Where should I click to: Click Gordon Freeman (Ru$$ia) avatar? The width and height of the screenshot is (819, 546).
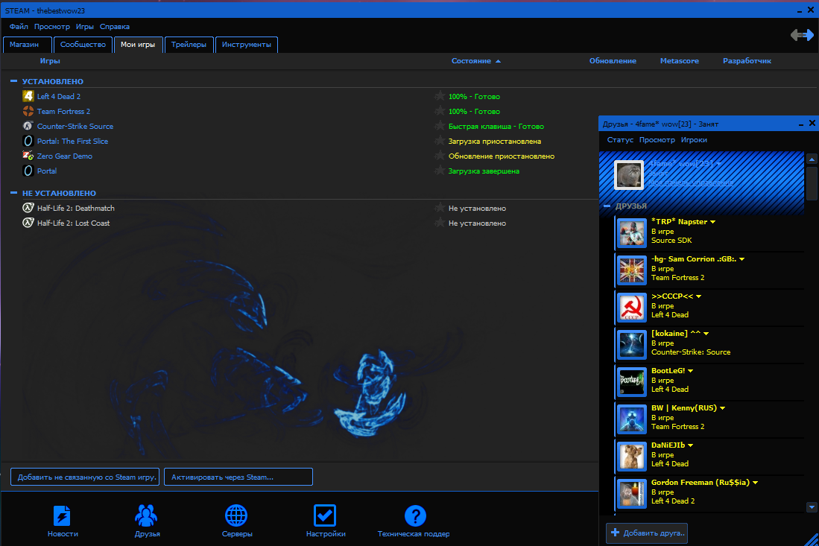(x=631, y=493)
